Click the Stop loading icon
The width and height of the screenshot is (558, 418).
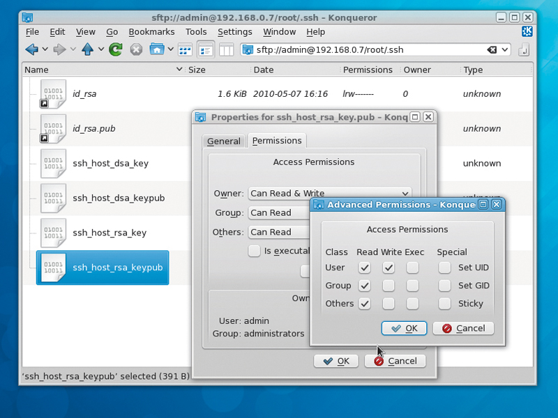135,49
